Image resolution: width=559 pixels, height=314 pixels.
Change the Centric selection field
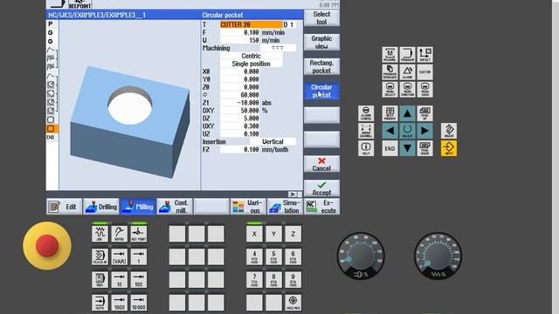pos(252,56)
